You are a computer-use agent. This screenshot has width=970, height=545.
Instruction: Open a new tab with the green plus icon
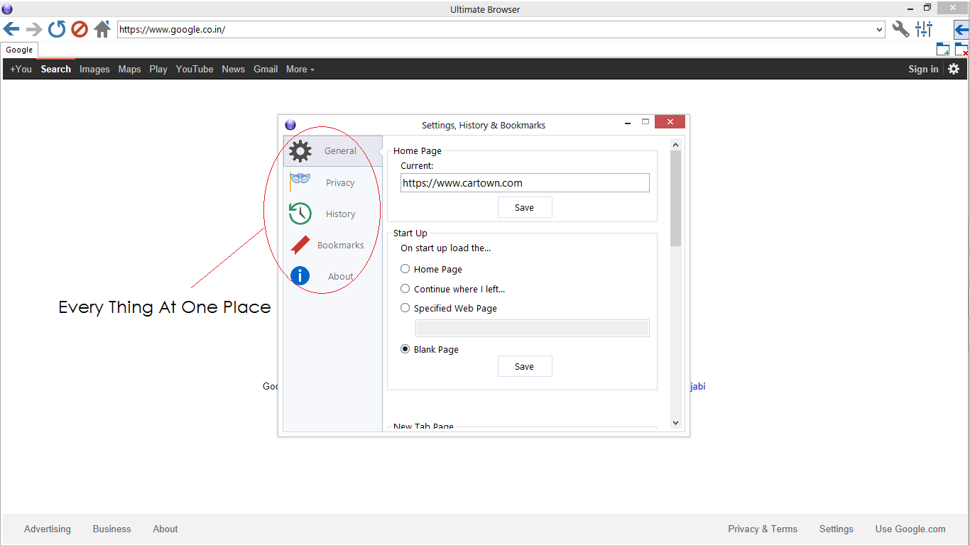click(943, 49)
